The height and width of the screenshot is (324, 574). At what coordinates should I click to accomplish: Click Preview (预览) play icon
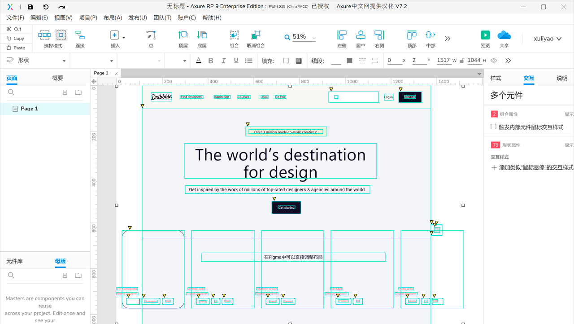pos(485,35)
